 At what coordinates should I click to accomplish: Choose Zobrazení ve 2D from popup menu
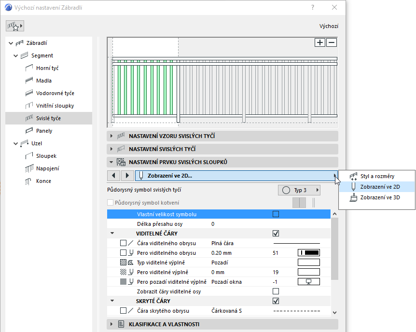[377, 187]
